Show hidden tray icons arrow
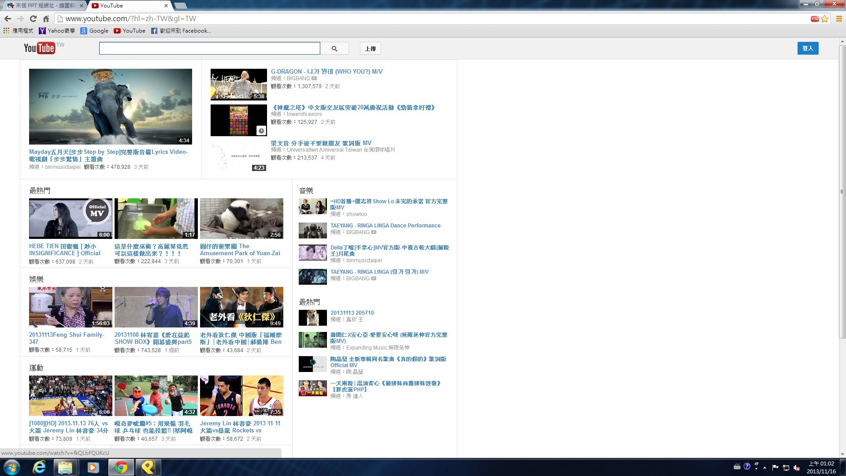The width and height of the screenshot is (846, 476). [765, 468]
